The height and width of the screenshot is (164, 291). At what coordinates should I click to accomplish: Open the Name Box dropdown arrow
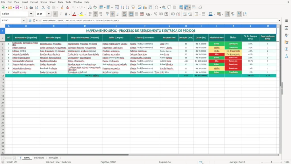pos(24,20)
